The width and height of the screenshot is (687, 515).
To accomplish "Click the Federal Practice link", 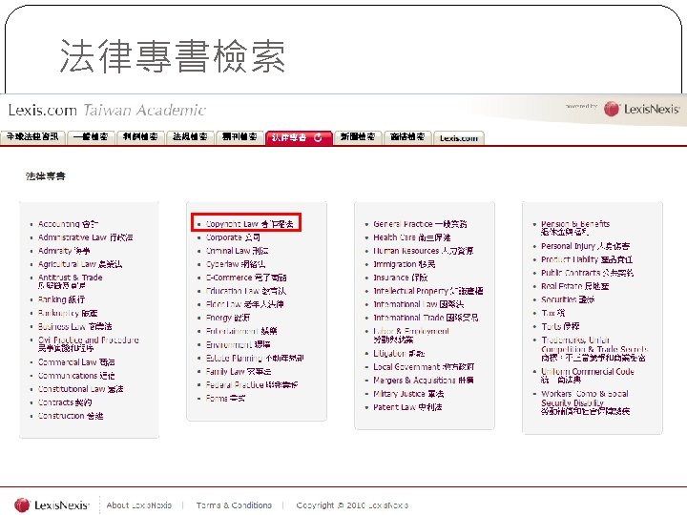I will 252,385.
